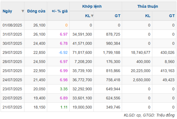Click the Thỏa thuận group header
The width and height of the screenshot is (177, 119).
coord(148,7)
